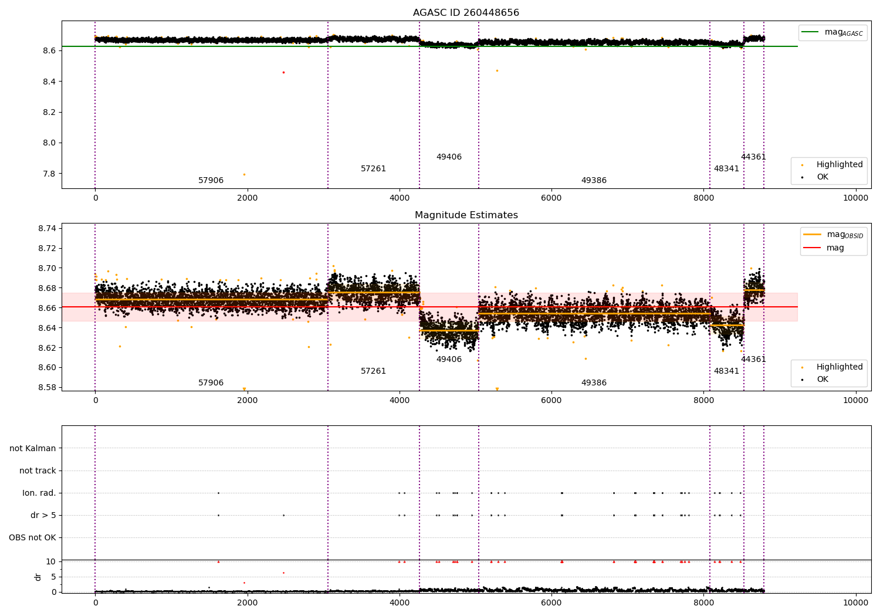Viewport: 880px width, 616px height.
Task: Click the 'not Kalman' axis label
Action: [x=33, y=449]
